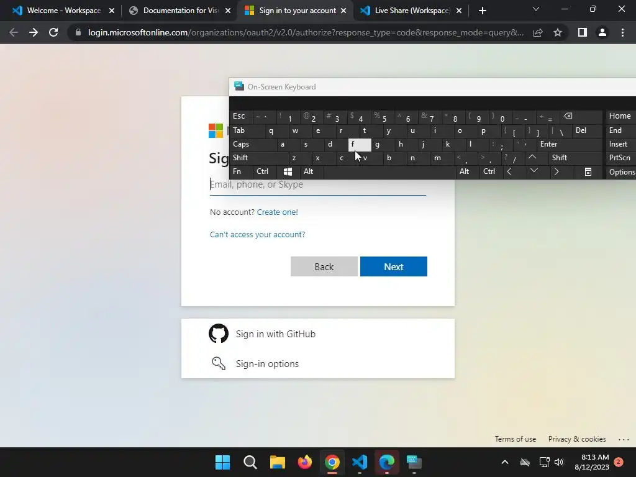Toggle the right Shift key on On-Screen Keyboard
This screenshot has height=477, width=636.
click(576, 158)
